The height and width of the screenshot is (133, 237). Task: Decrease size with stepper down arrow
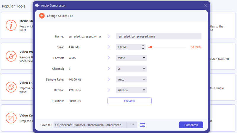coord(143,48)
